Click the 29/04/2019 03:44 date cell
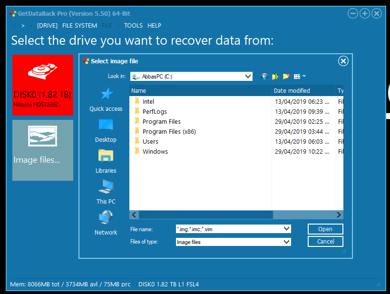This screenshot has height=294, width=390. 302,131
